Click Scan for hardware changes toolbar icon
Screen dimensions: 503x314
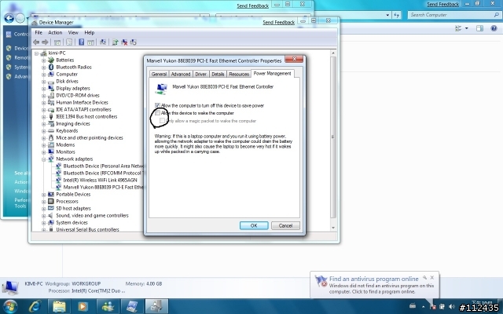[103, 42]
